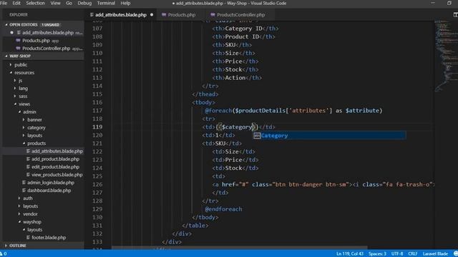Open edit_product.blade.php file
Viewport: 458px width, 257px height.
pyautogui.click(x=55, y=167)
